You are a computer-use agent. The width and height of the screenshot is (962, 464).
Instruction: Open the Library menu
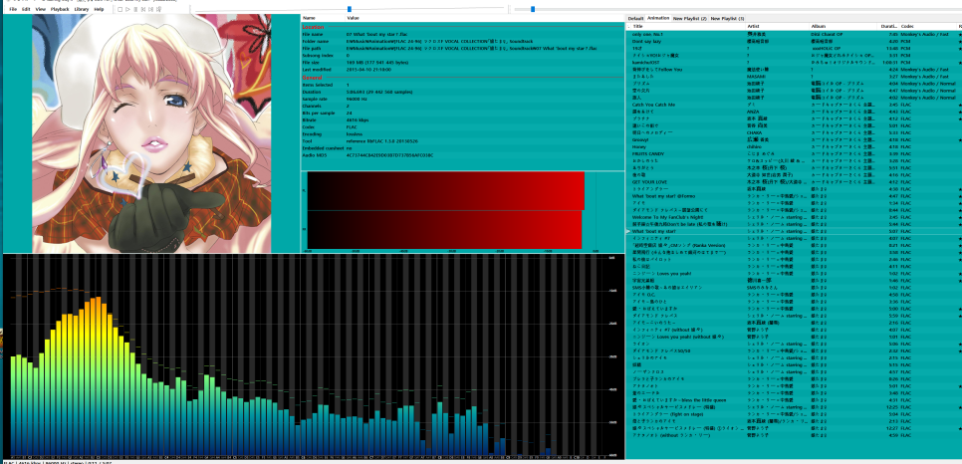coord(81,9)
